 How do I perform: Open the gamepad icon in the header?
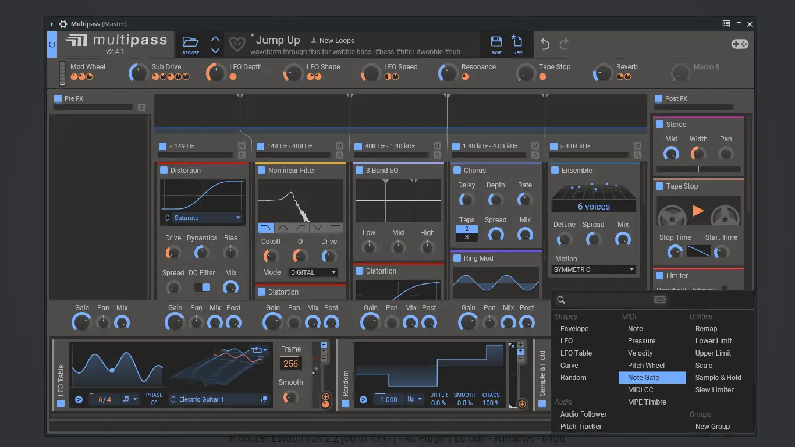tap(740, 44)
